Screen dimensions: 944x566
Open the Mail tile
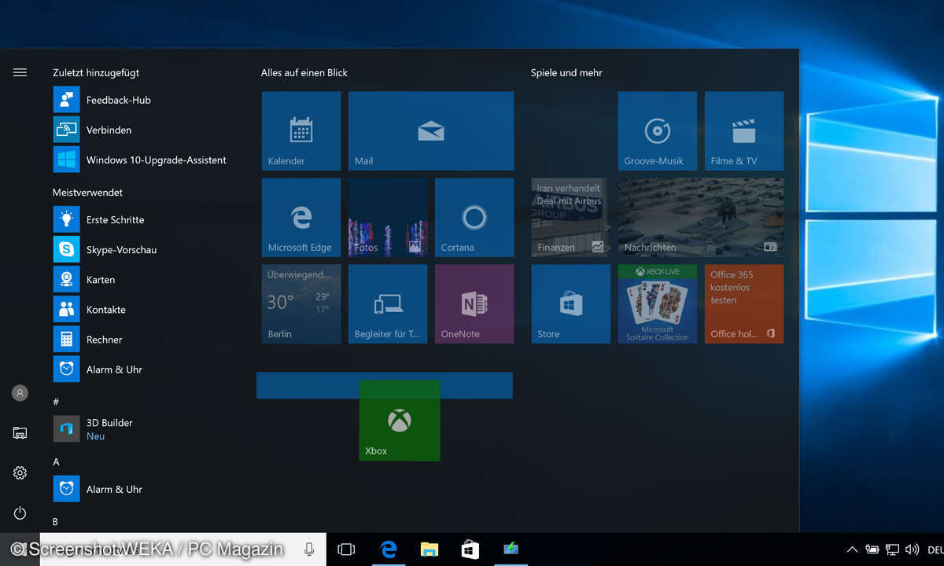point(431,131)
